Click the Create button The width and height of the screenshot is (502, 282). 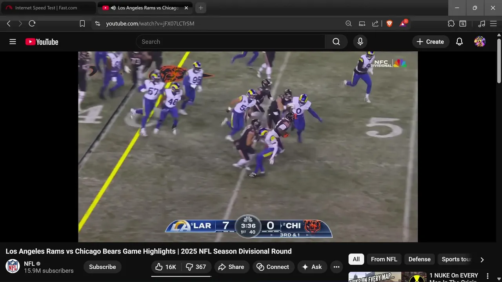430,42
